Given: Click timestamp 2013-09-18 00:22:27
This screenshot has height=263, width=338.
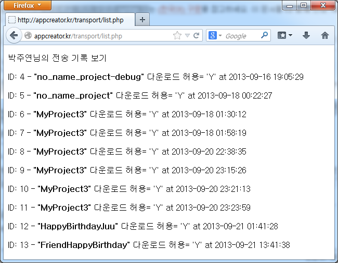Looking at the screenshot, I should pyautogui.click(x=235, y=95).
